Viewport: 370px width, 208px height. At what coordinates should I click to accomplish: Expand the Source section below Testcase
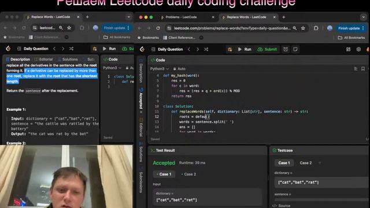click(282, 206)
